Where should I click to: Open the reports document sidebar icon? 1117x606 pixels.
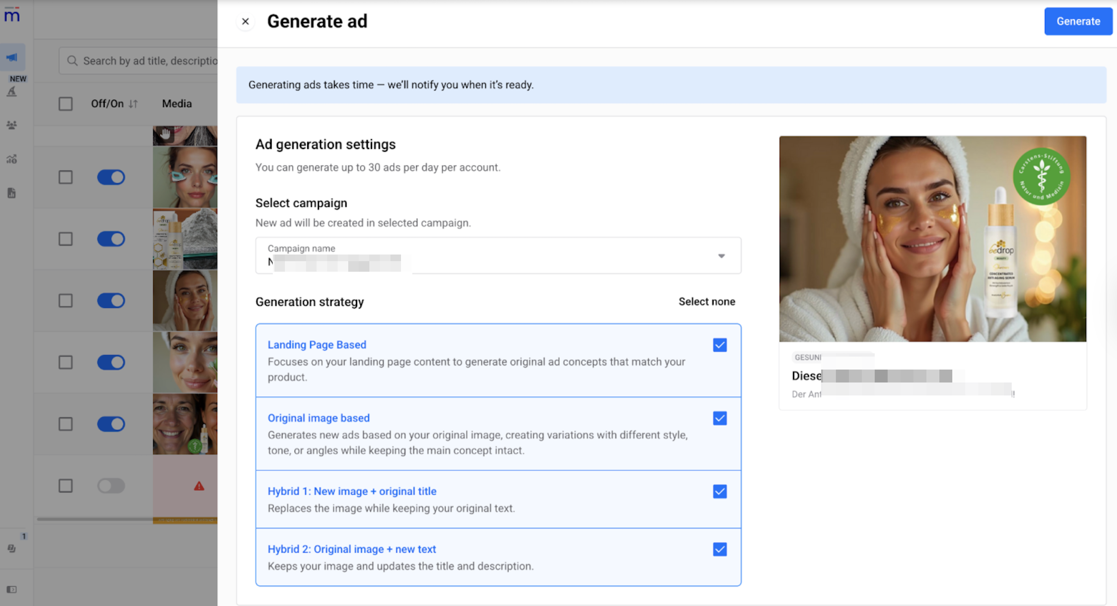tap(12, 193)
